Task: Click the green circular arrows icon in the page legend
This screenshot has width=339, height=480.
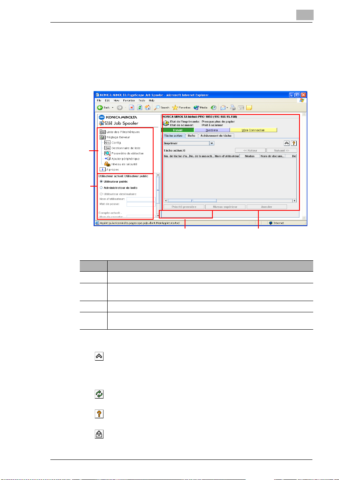Action: 99,394
